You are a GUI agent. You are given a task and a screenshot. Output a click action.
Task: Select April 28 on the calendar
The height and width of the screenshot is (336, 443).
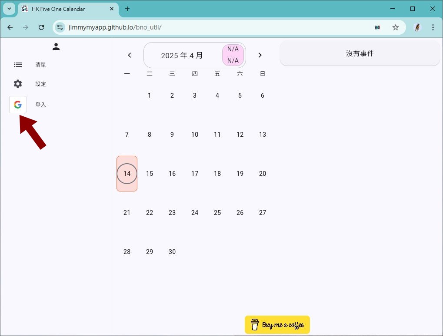click(x=127, y=252)
